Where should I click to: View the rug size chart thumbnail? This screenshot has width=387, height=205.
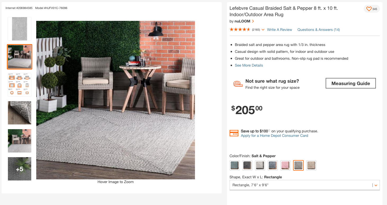[x=20, y=85]
